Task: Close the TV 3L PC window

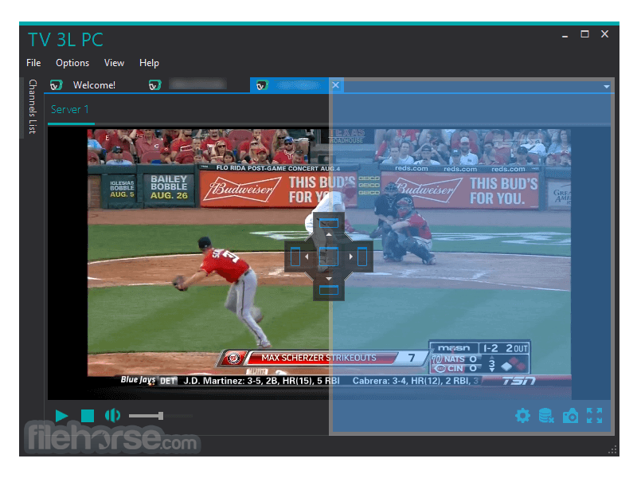Action: tap(604, 34)
